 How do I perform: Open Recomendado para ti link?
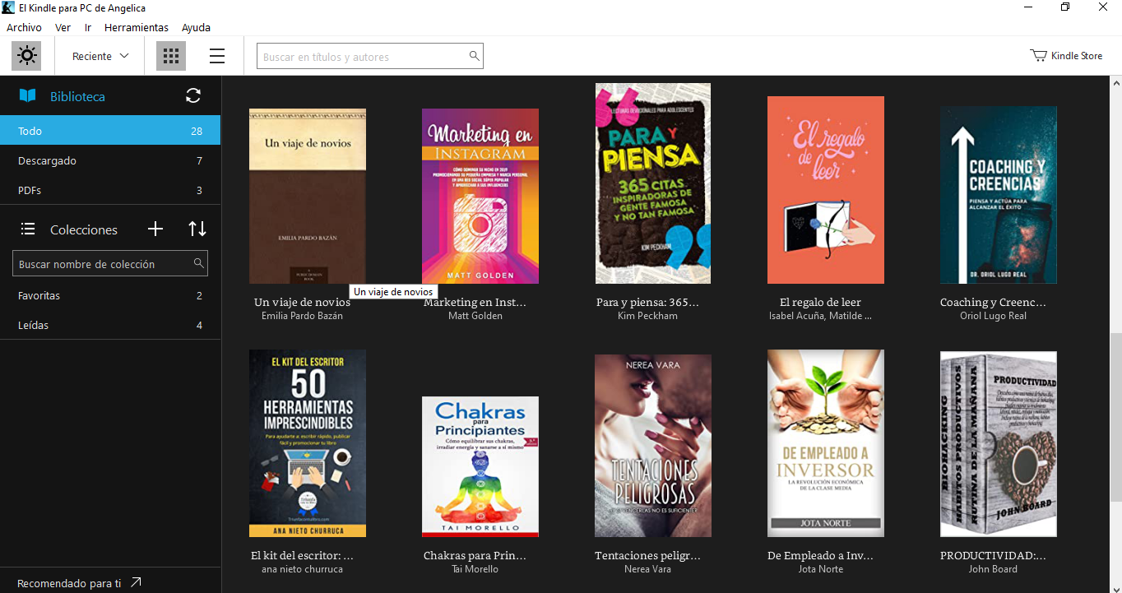(79, 583)
